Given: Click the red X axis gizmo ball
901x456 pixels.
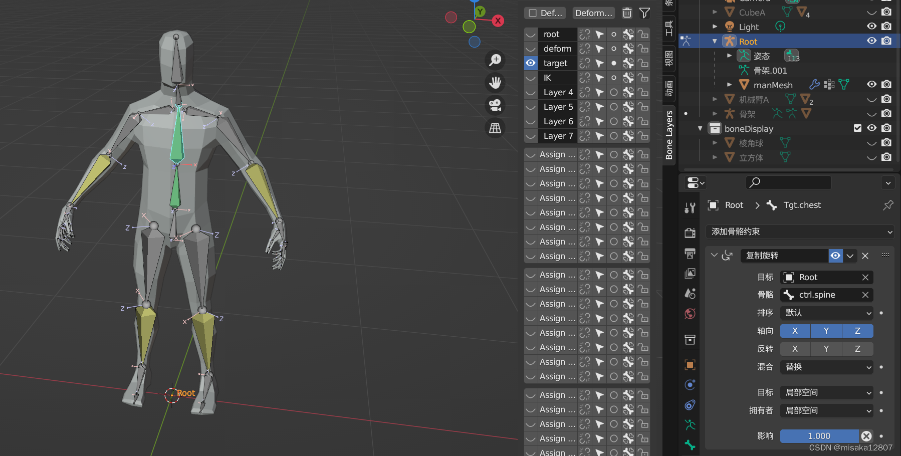Looking at the screenshot, I should click(x=498, y=21).
